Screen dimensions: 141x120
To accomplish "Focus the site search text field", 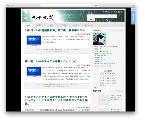I will 102,16.
